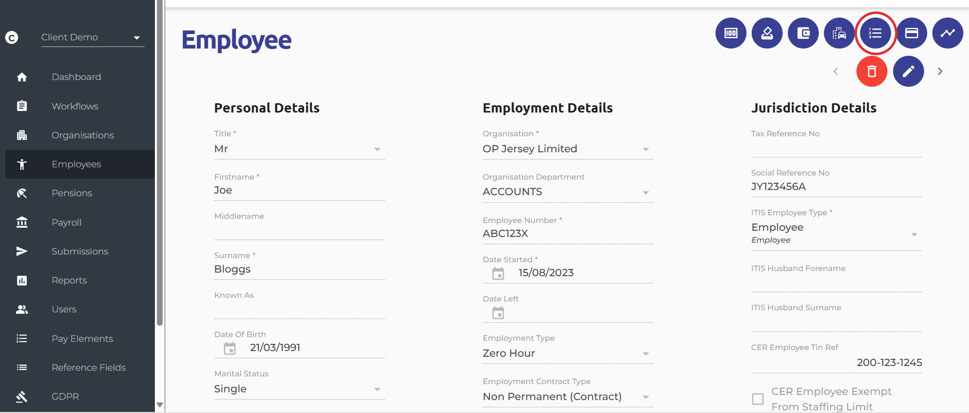Open the Organisation dropdown
The height and width of the screenshot is (413, 969).
click(568, 149)
